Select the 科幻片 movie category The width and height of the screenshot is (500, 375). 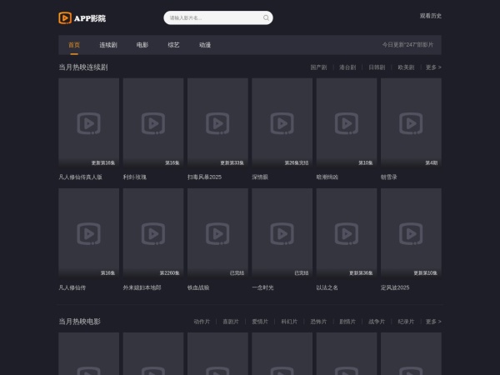tap(289, 321)
